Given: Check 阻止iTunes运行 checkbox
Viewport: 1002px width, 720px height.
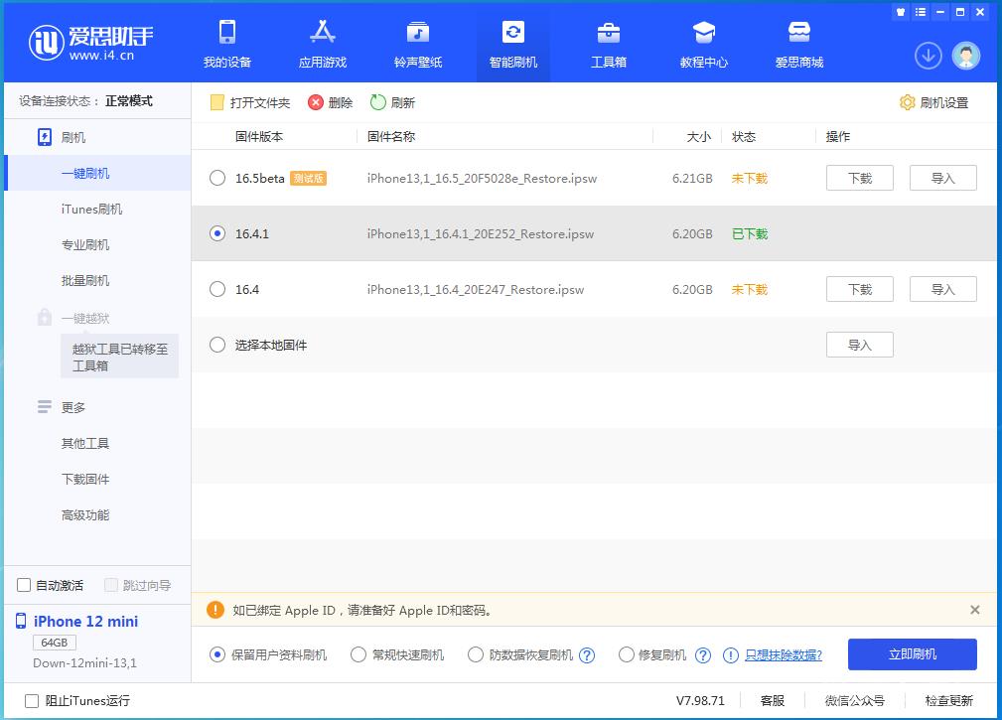Looking at the screenshot, I should pos(32,700).
